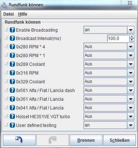Open the Hilfe menu
The width and height of the screenshot is (138, 148).
tap(23, 14)
